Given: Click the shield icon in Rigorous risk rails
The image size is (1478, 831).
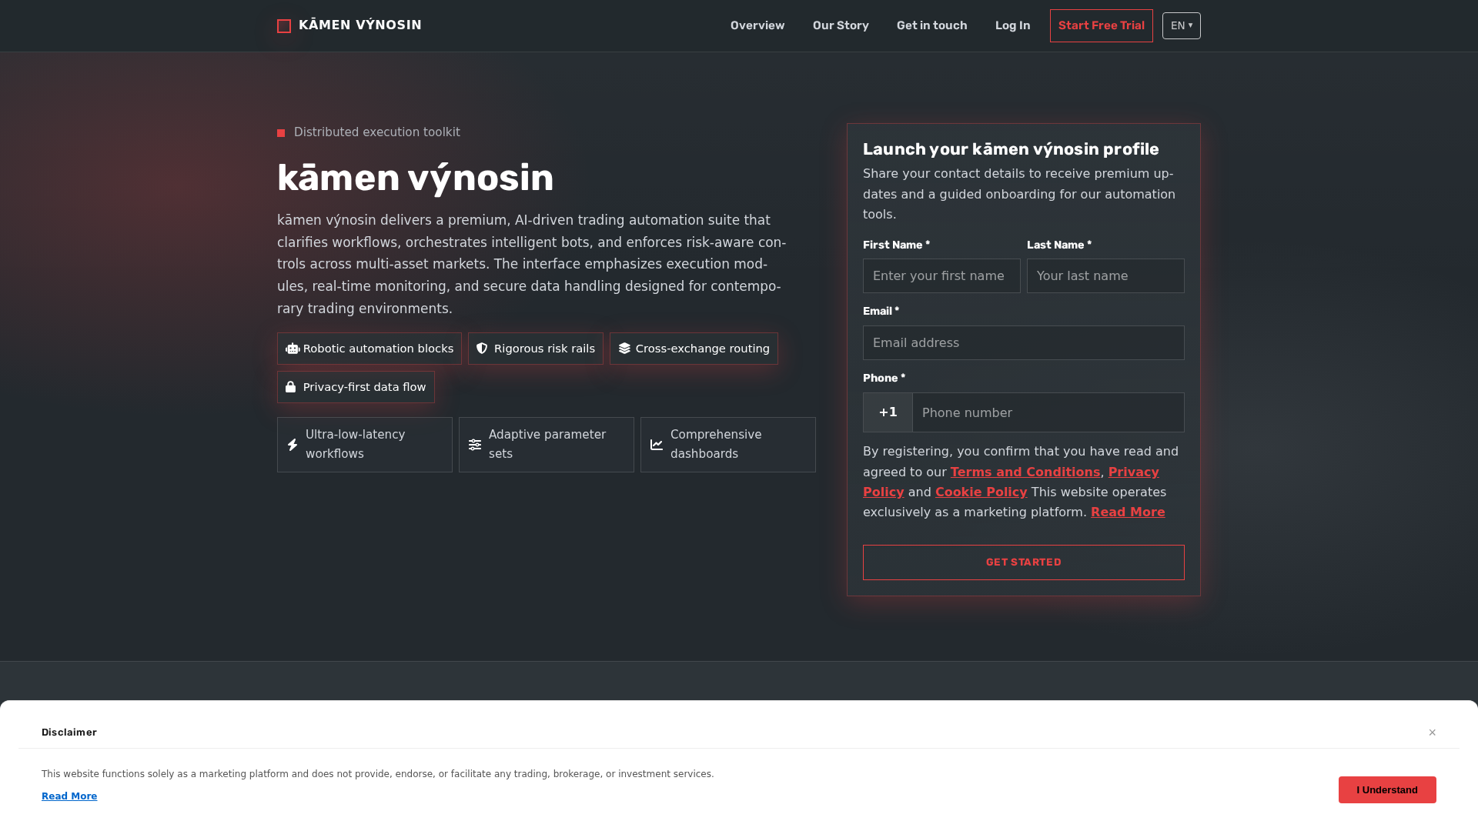Looking at the screenshot, I should 482,349.
